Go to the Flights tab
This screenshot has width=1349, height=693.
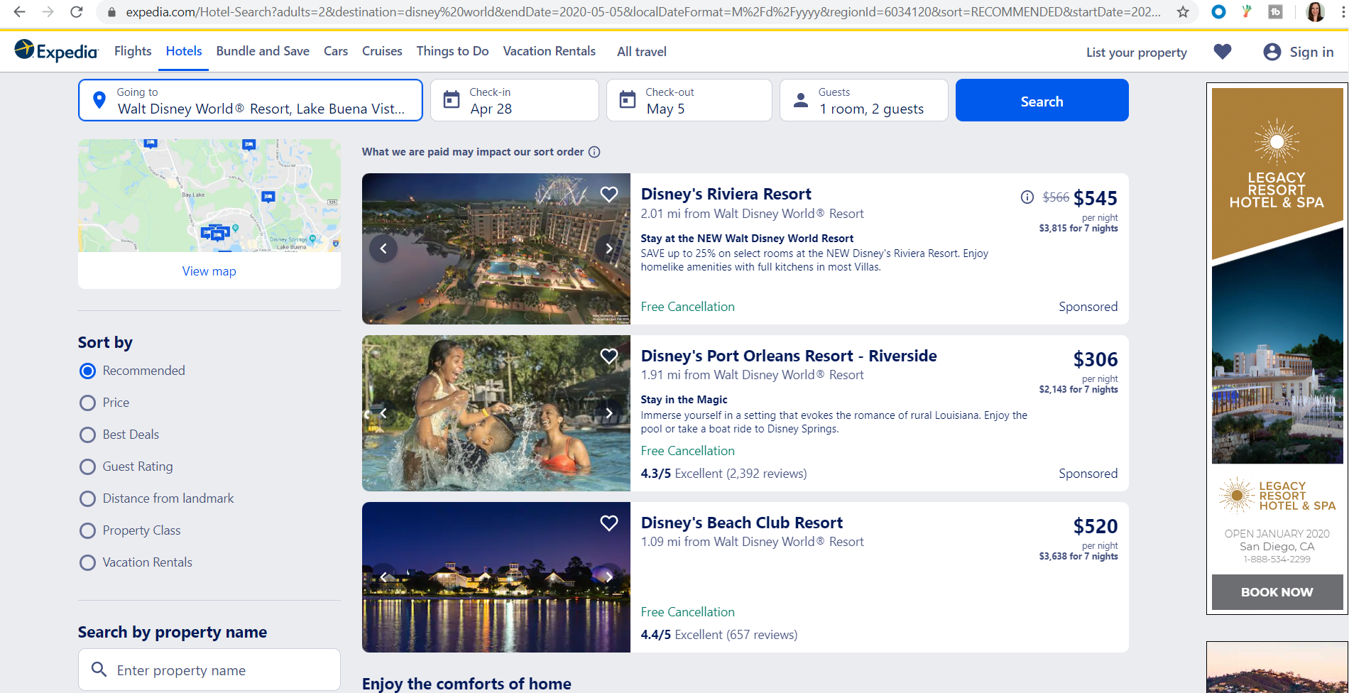tap(133, 51)
